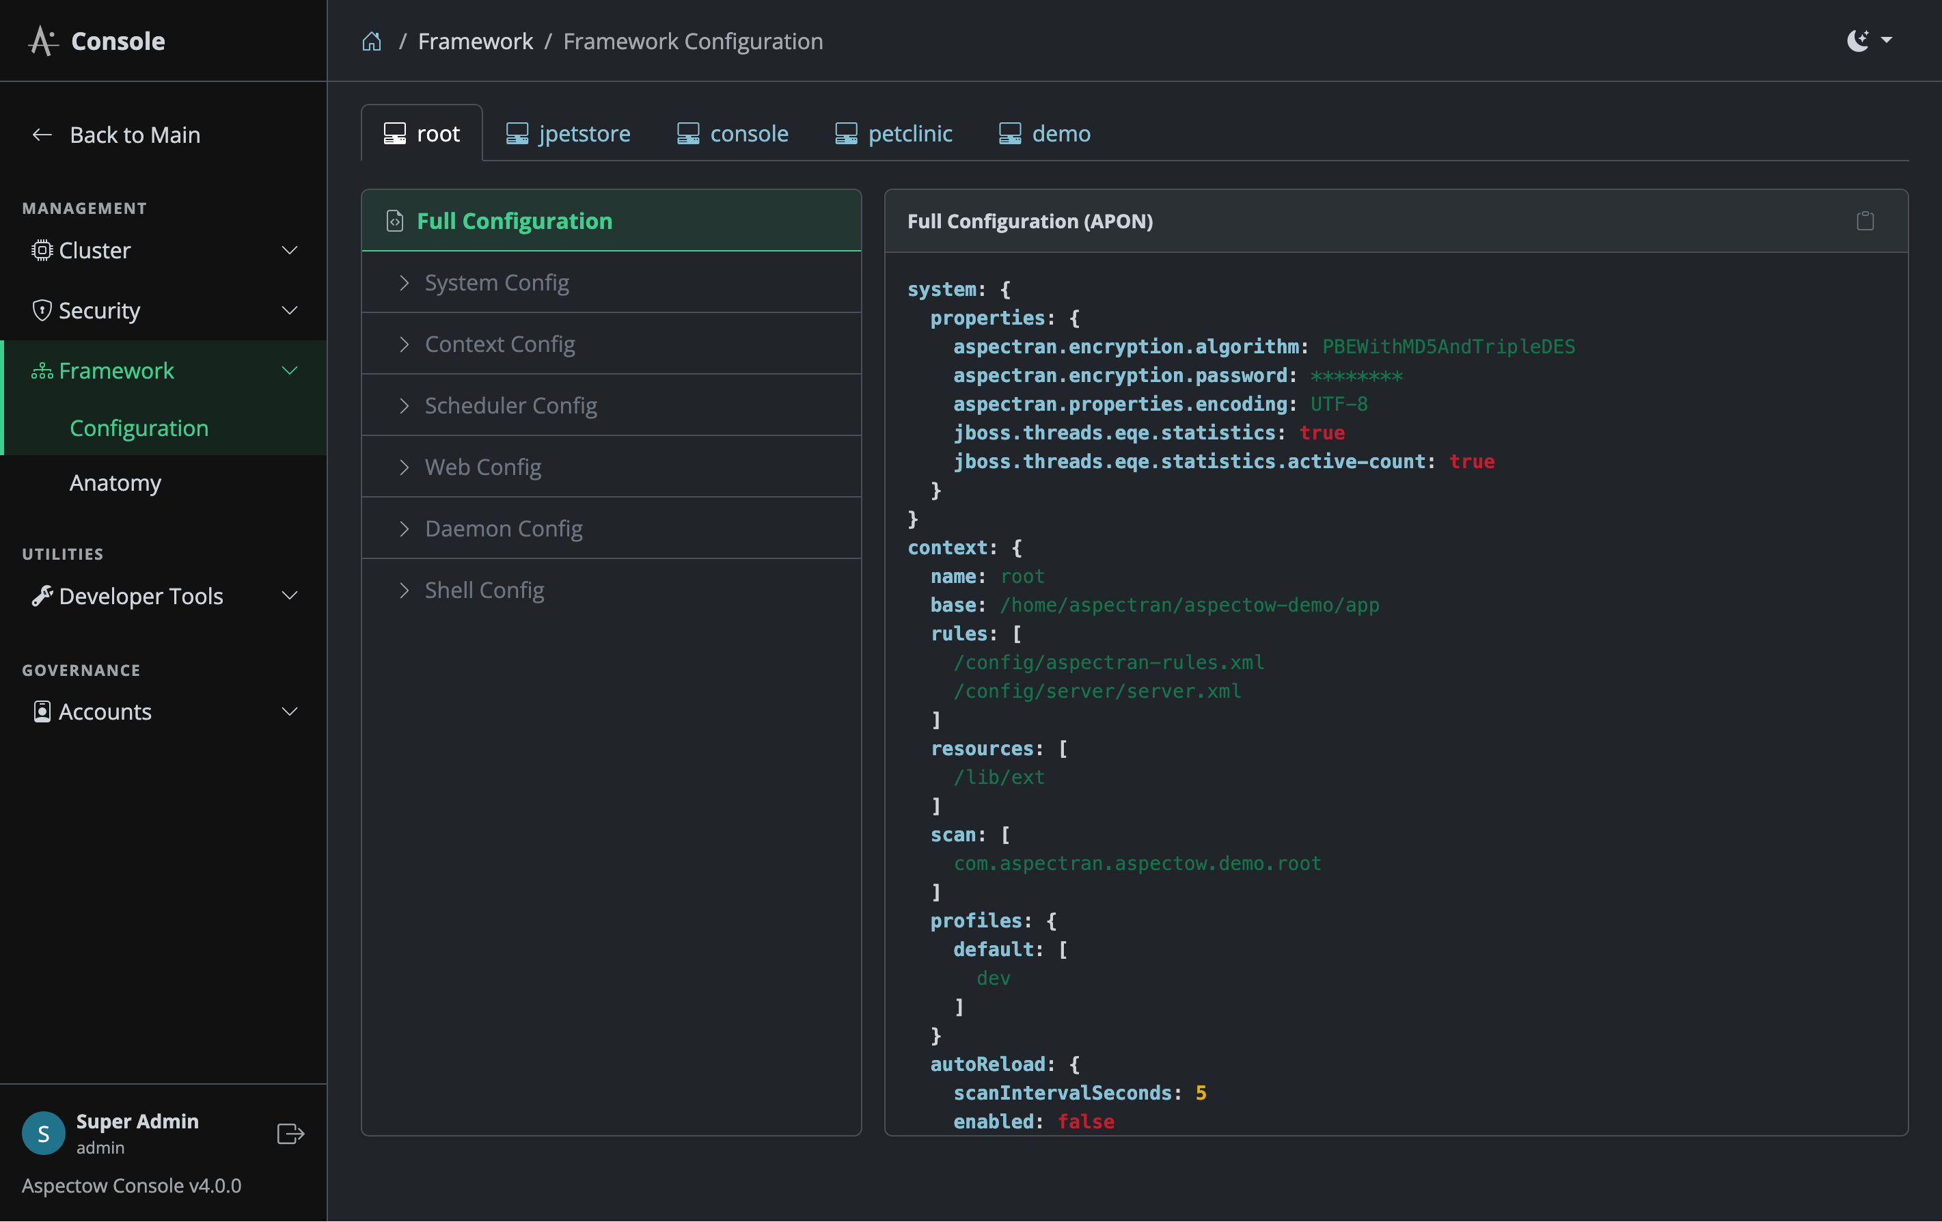Viewport: 1942px width, 1222px height.
Task: Click the Console title in sidebar
Action: [x=118, y=40]
